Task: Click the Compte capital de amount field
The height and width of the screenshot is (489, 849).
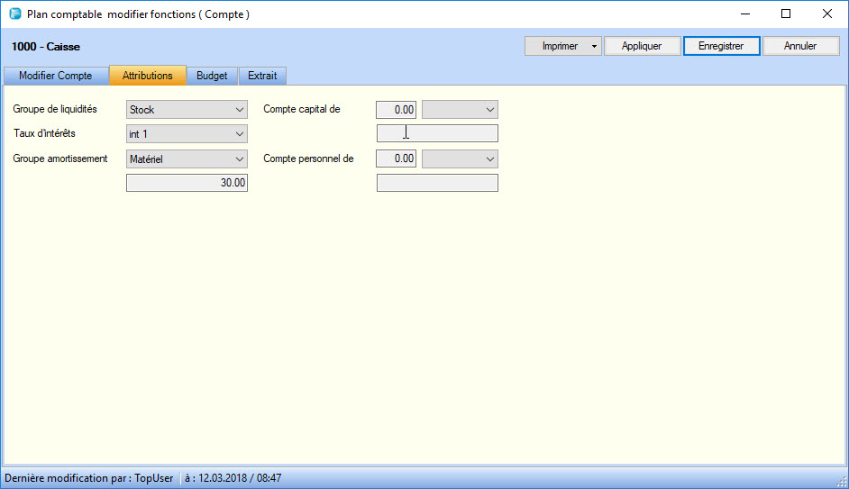Action: point(396,110)
